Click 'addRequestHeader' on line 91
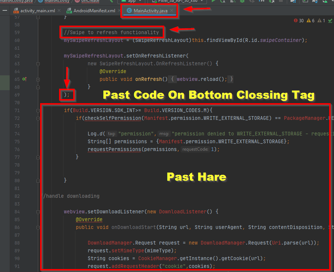This screenshot has width=334, height=272. (x=135, y=266)
